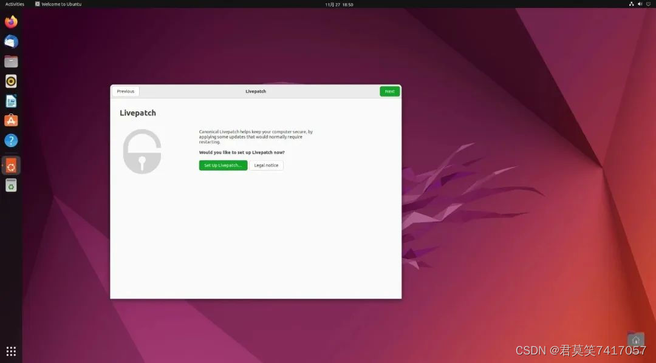Click the network status icon in top bar
The image size is (656, 363).
pos(631,4)
